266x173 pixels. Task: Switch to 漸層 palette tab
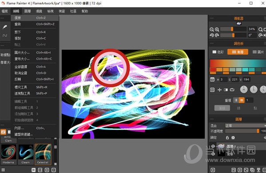tap(238, 52)
